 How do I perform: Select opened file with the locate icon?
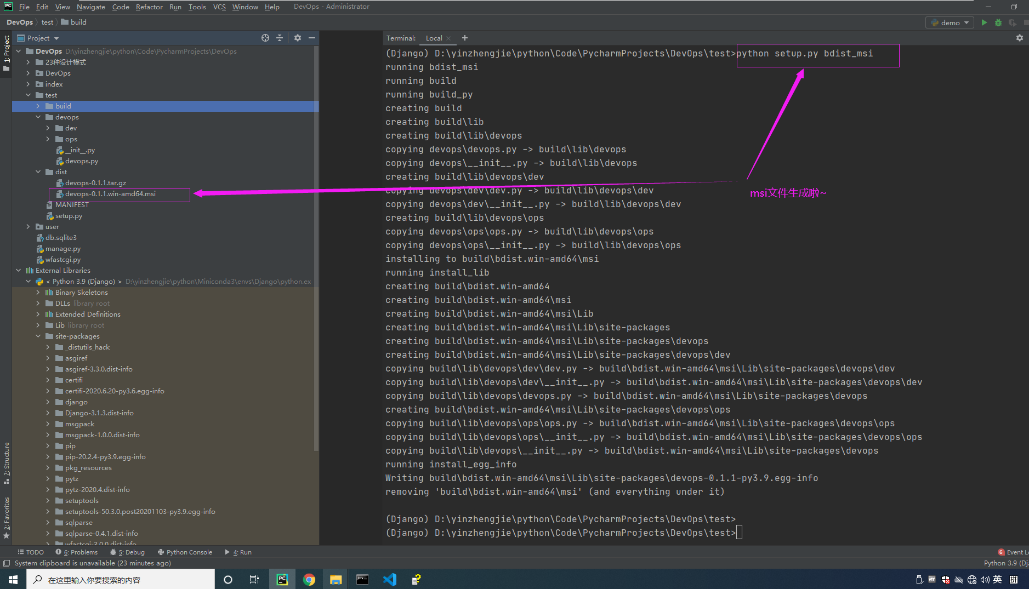[x=265, y=38]
